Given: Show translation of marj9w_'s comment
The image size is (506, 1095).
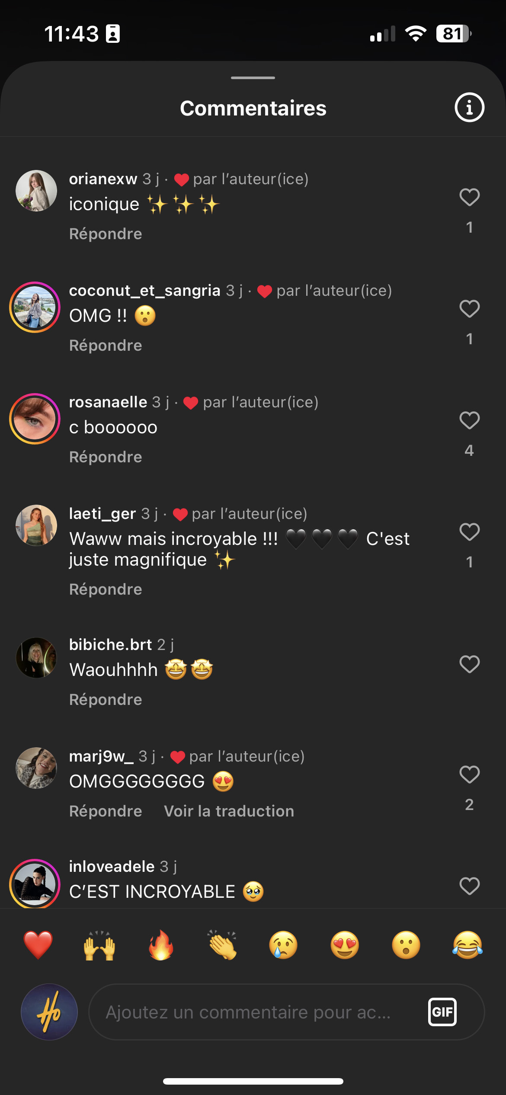Looking at the screenshot, I should 229,811.
